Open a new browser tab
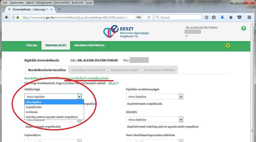256x142 pixels. click(x=59, y=9)
